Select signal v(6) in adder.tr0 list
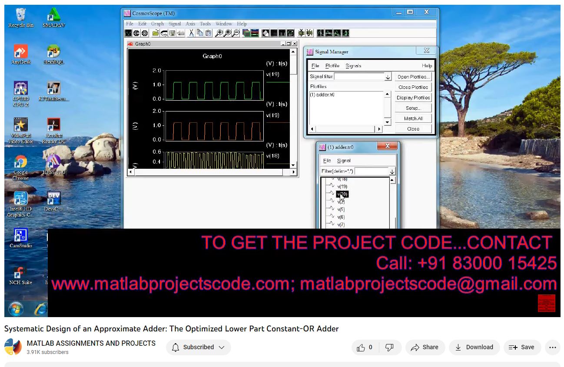 pyautogui.click(x=341, y=217)
